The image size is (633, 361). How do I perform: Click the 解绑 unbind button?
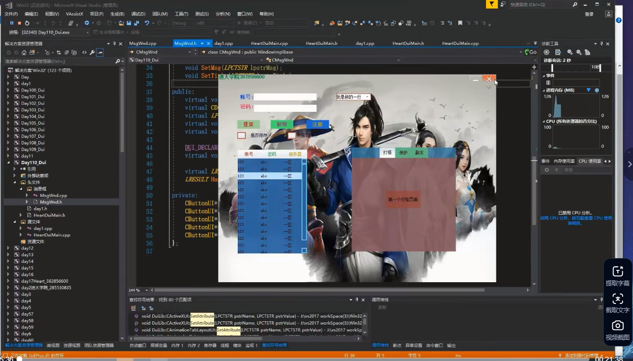[282, 125]
